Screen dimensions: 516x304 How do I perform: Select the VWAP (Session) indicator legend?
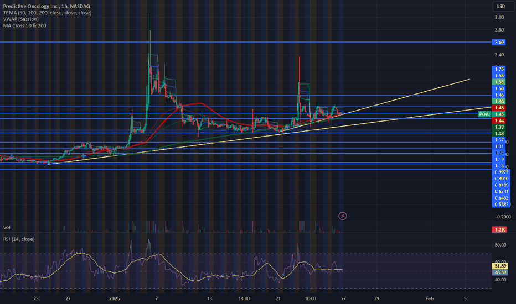[20, 19]
